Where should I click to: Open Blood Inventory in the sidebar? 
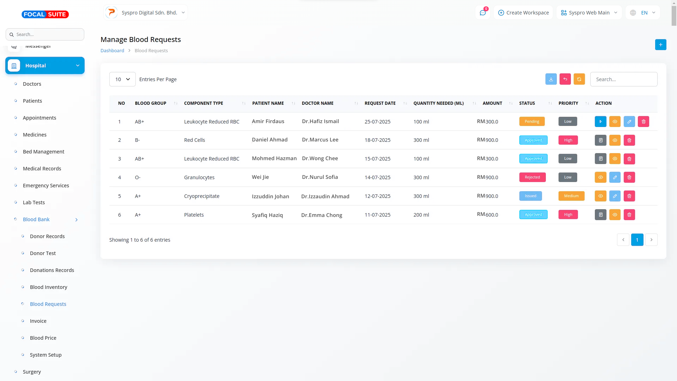[48, 287]
